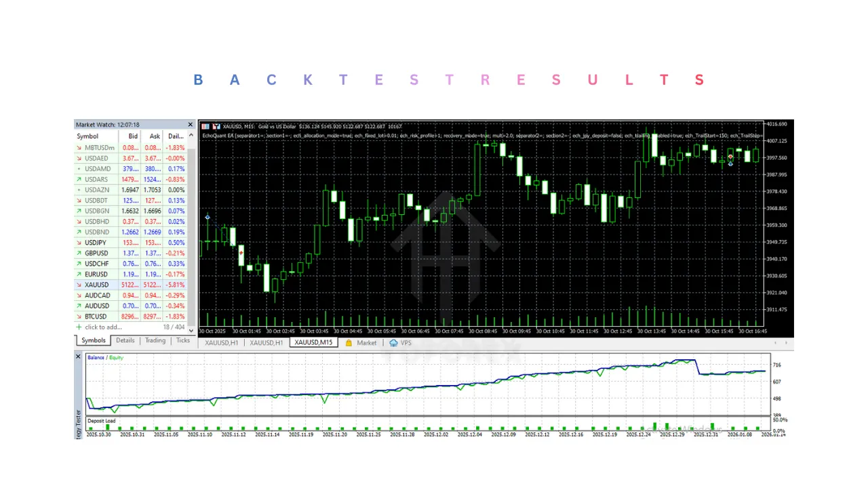868x488 pixels.
Task: Switch to the Trading tab
Action: [155, 340]
